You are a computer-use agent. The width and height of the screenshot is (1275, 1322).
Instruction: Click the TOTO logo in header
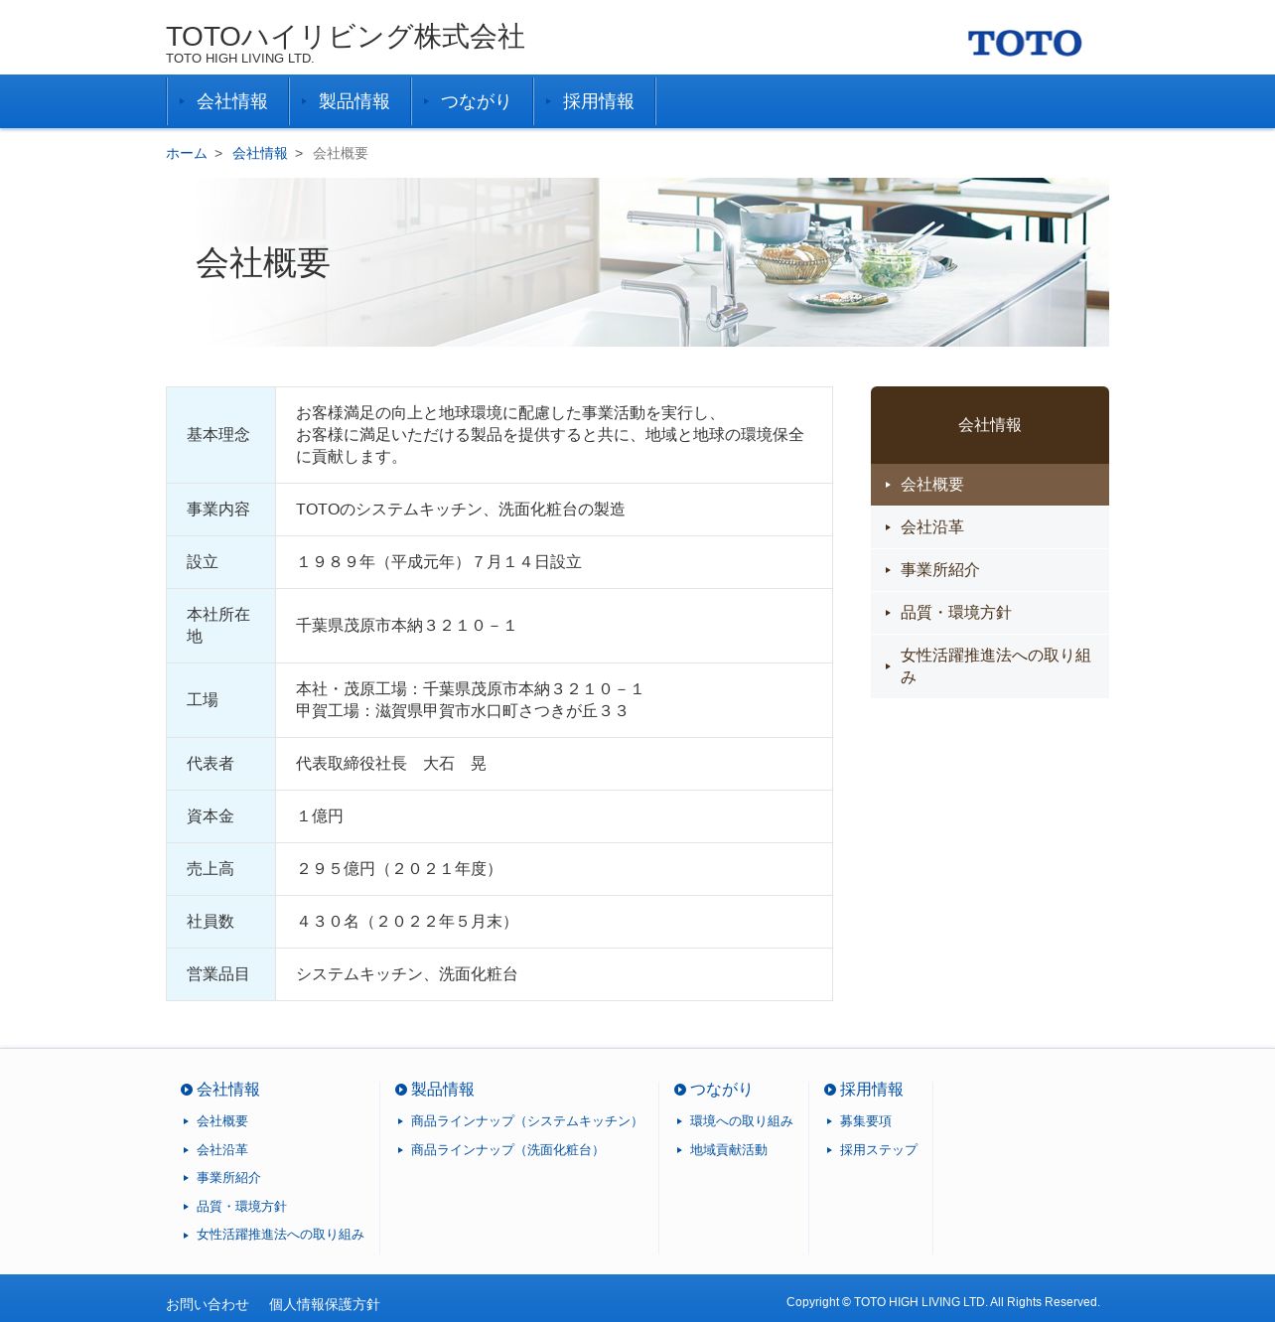1025,43
